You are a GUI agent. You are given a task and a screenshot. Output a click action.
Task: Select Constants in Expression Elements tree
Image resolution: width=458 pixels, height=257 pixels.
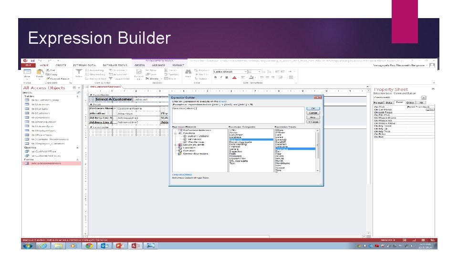(x=189, y=148)
